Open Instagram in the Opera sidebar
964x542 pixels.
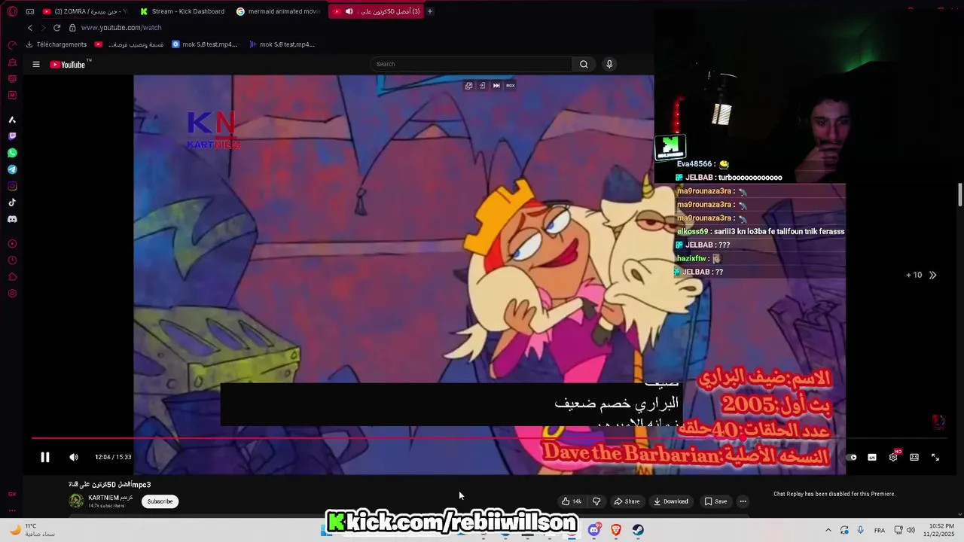tap(12, 186)
